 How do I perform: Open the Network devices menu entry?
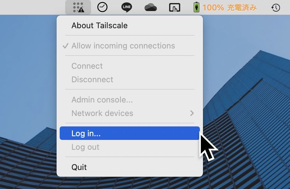point(130,113)
